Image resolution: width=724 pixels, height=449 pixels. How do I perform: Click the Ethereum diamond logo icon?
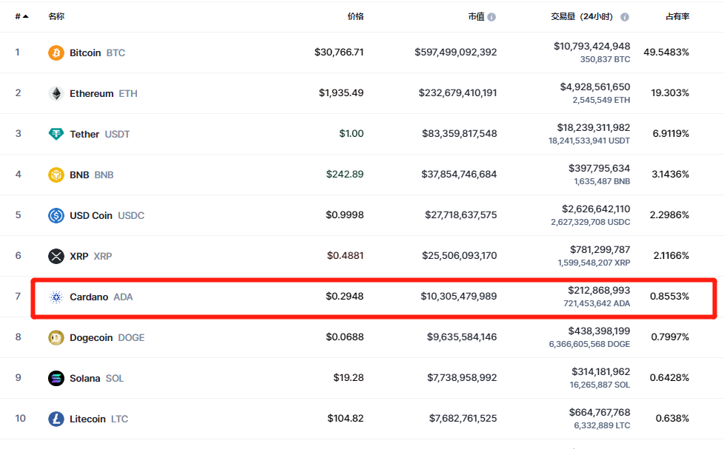56,93
